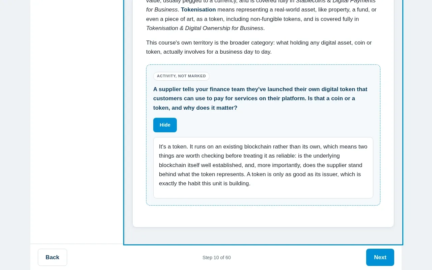Click the 'Step 10 of 60' indicator
Screen dimensions: 432x270
point(217,258)
